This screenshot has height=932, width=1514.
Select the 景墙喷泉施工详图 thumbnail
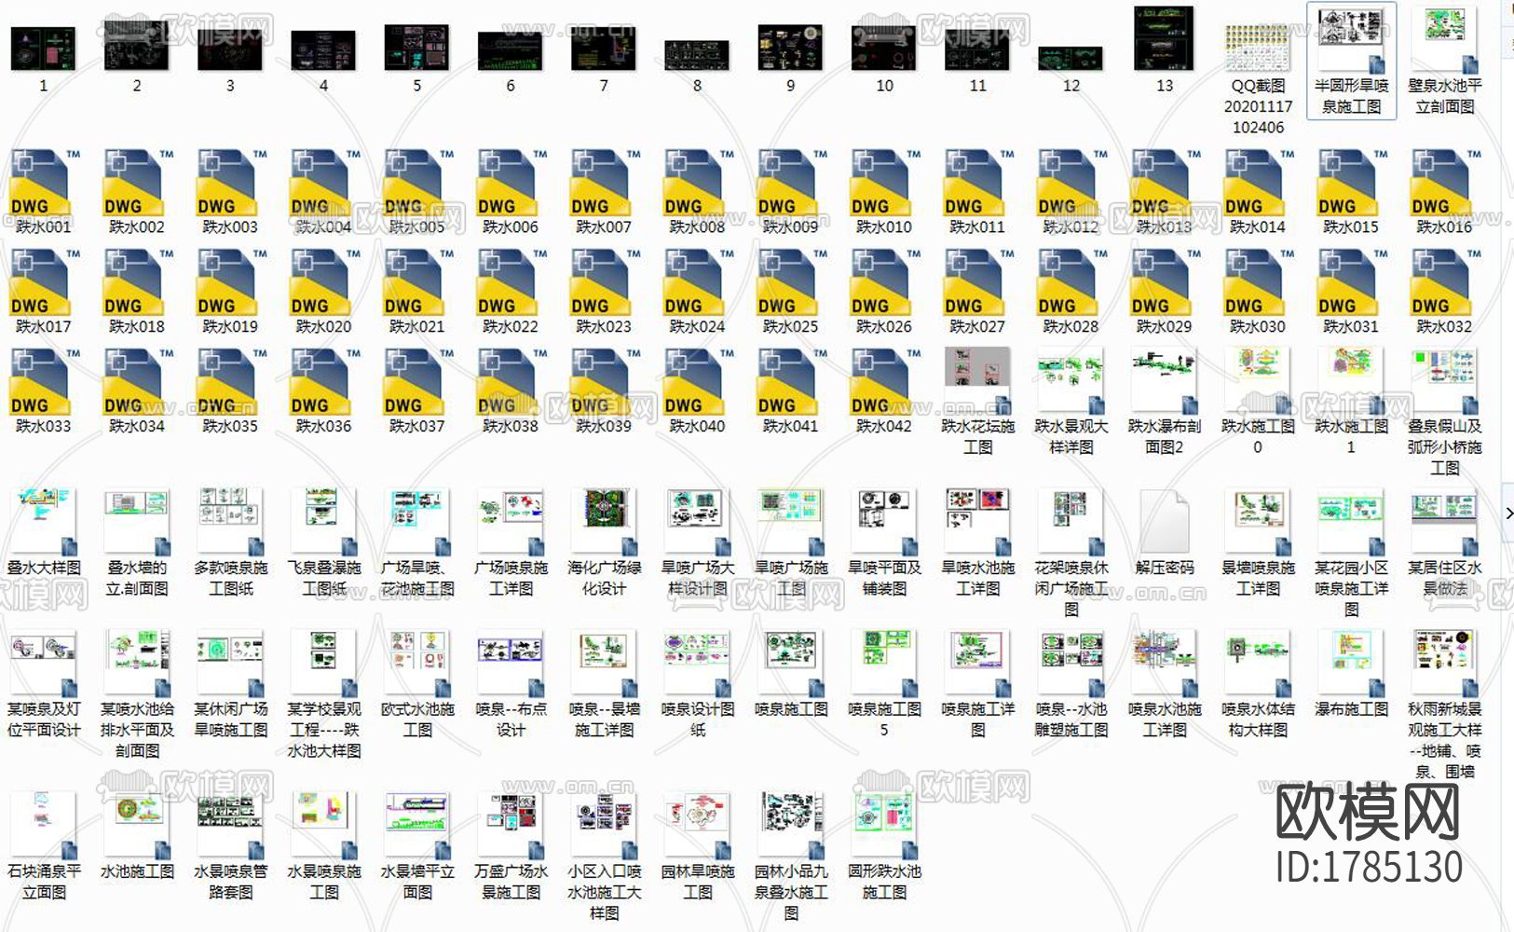click(1258, 522)
